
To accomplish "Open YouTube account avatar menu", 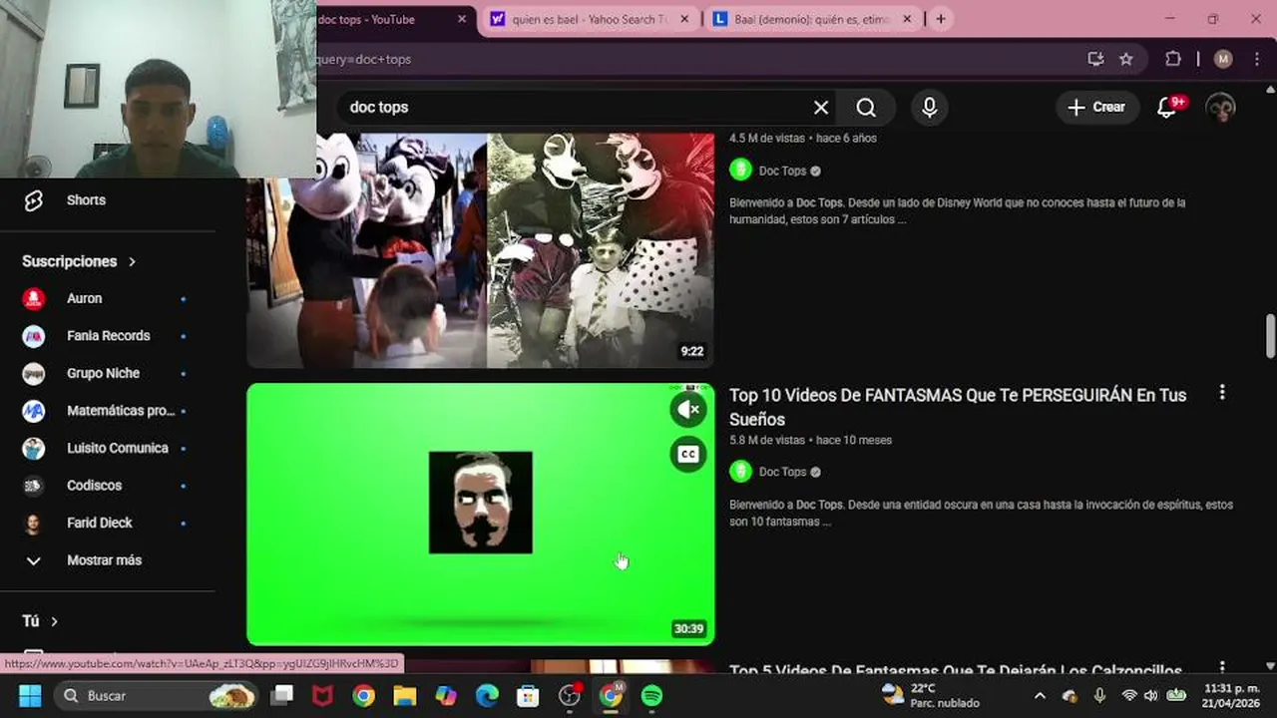I will coord(1221,108).
